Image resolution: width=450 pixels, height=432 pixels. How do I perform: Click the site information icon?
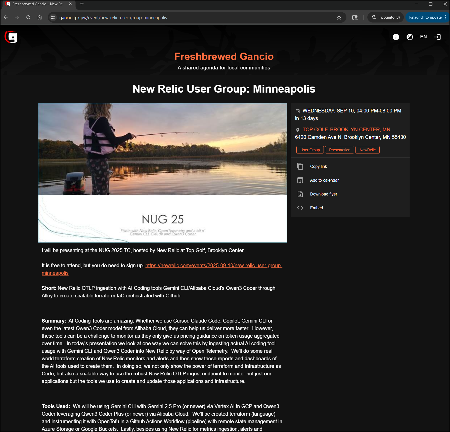(53, 17)
